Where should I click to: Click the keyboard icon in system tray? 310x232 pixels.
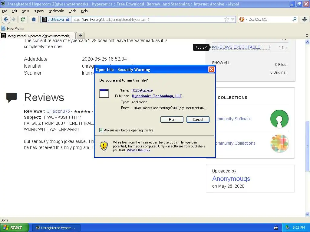(x=276, y=228)
